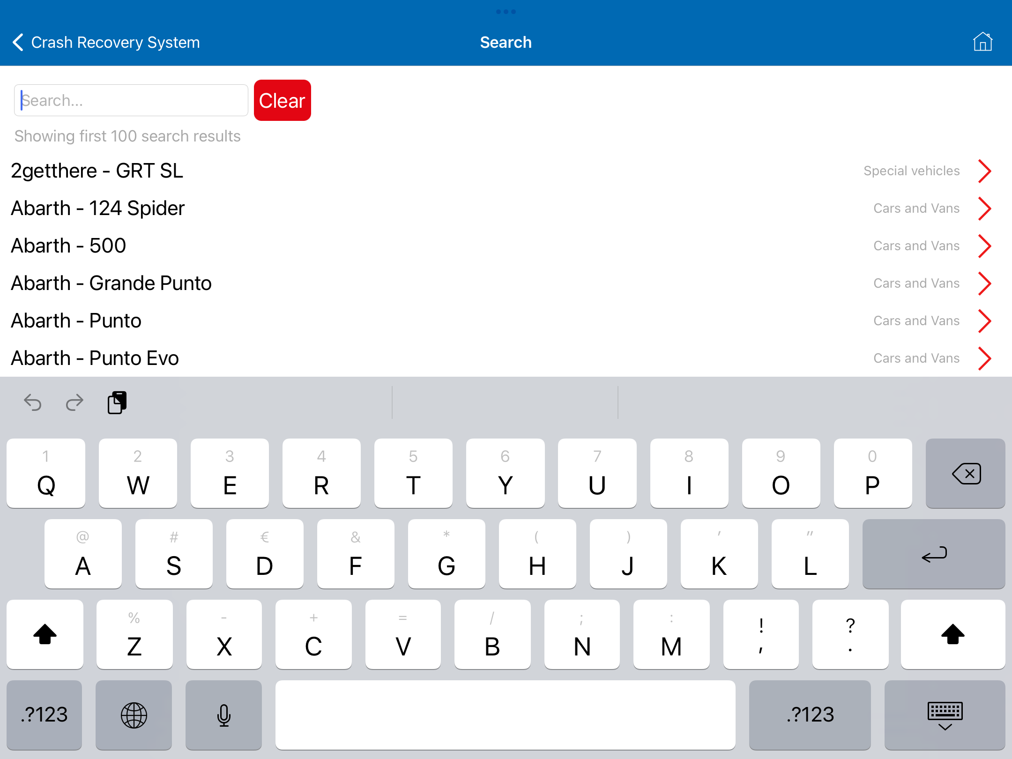
Task: Expand chevron for Abarth - Punto Evo
Action: click(x=985, y=358)
